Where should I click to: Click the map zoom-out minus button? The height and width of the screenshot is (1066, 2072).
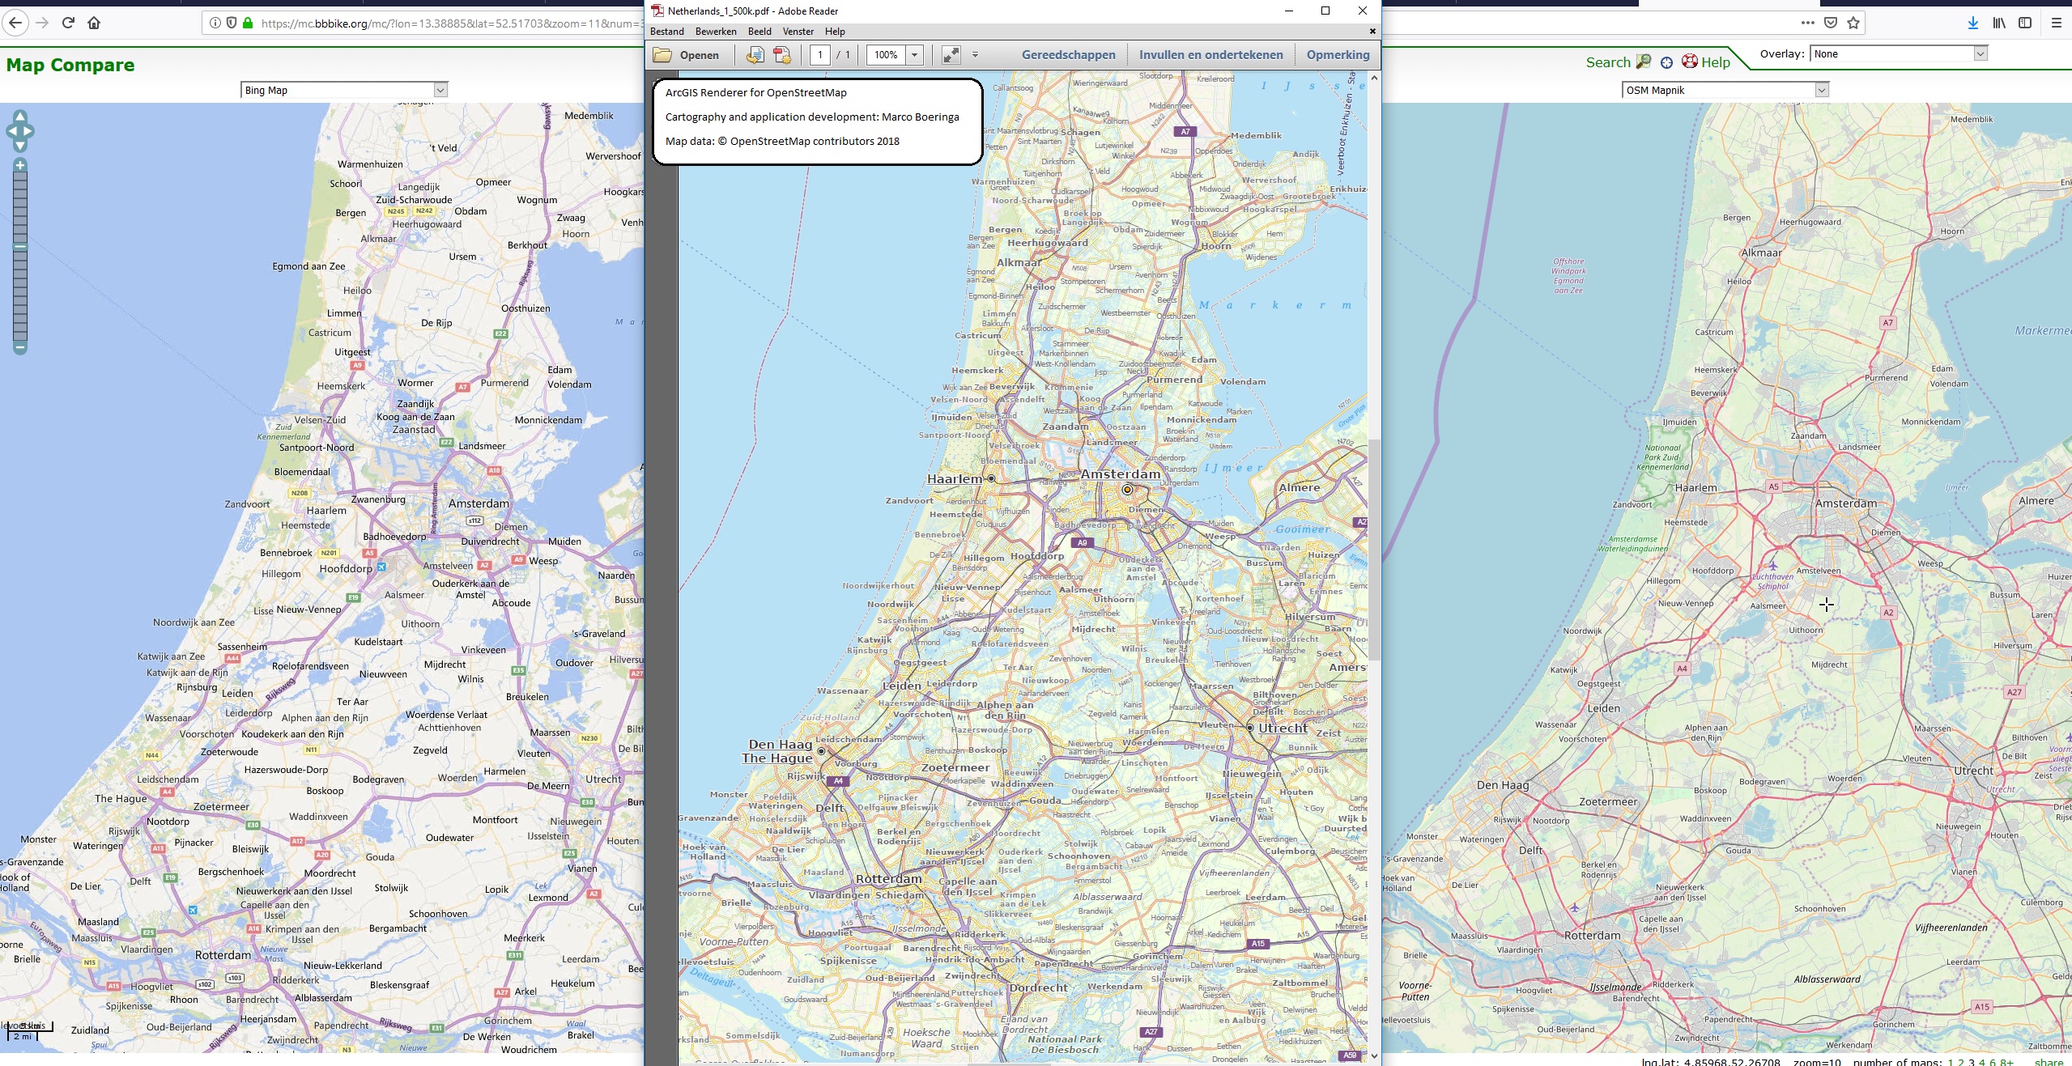click(x=20, y=348)
